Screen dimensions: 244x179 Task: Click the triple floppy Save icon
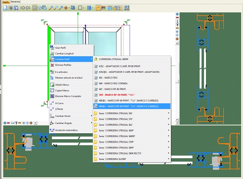[16, 8]
